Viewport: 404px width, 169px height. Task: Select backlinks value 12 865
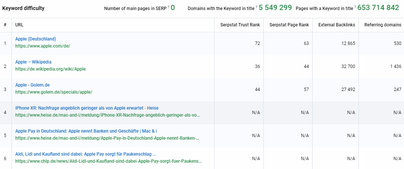coord(348,43)
